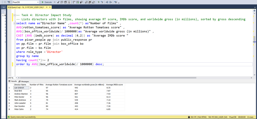Click the Change Connection plug icon
This screenshot has height=119, width=257.
[9, 2]
